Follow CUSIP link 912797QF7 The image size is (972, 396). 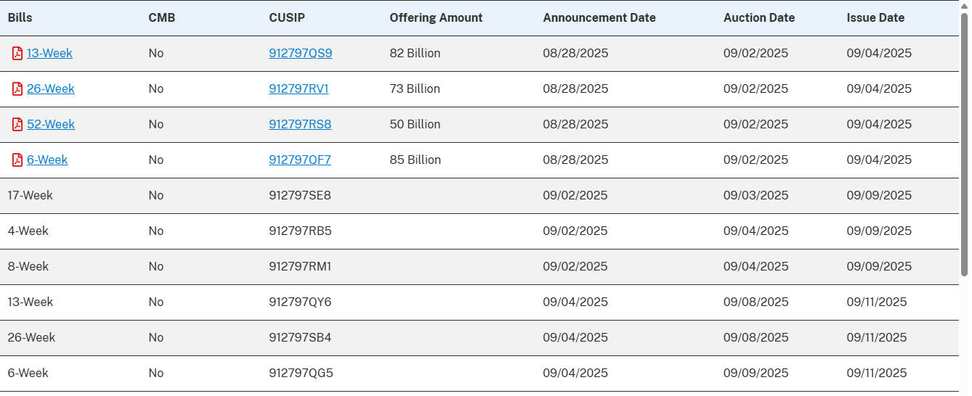point(300,160)
